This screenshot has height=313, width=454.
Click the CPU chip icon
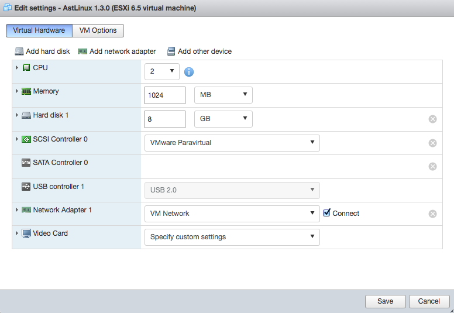point(26,68)
